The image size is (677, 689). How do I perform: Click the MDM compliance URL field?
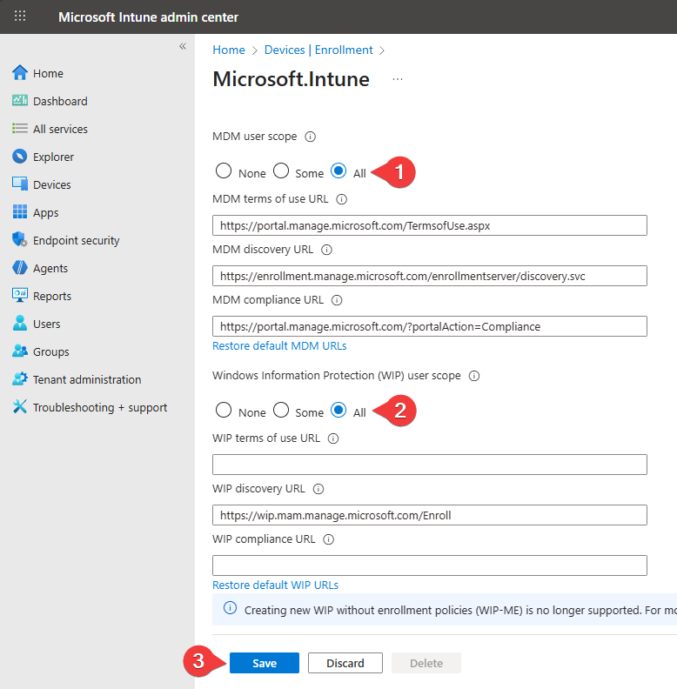[x=430, y=326]
